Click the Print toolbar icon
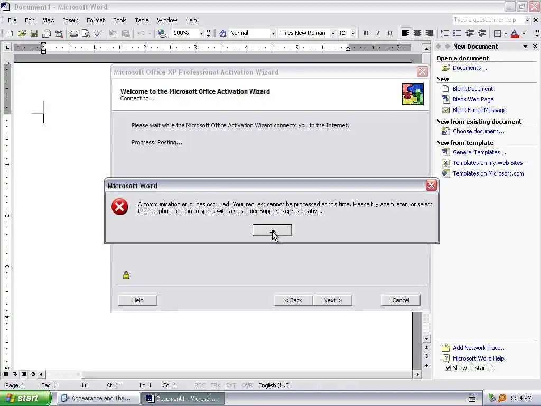 73,33
